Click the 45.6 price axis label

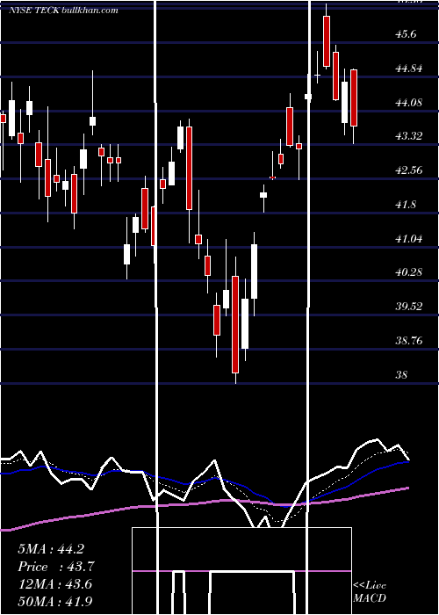pos(406,34)
